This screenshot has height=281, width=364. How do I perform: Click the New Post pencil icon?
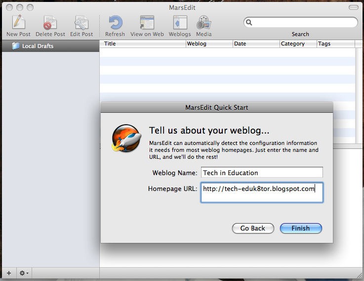[18, 22]
